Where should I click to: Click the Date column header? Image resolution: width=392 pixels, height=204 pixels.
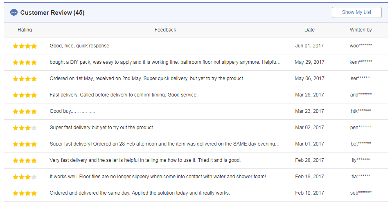point(309,30)
